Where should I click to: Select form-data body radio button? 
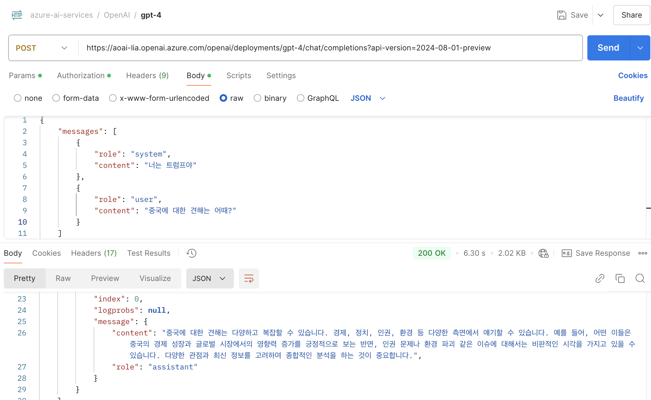56,98
